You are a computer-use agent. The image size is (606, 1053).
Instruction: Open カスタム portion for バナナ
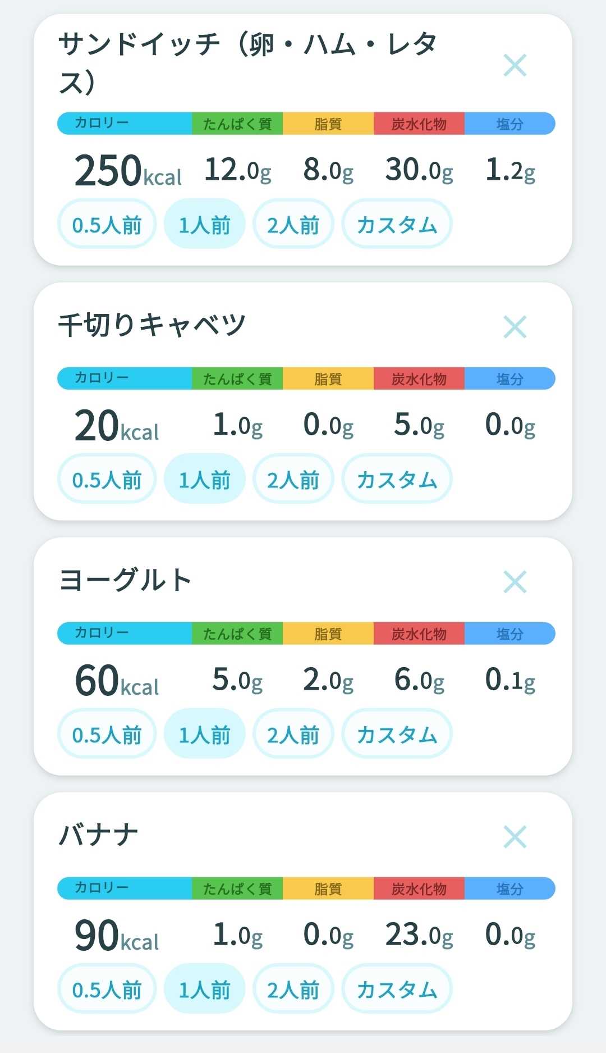tap(397, 989)
